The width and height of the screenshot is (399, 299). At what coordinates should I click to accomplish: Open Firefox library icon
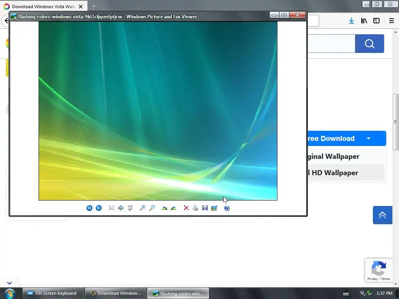coord(364,21)
